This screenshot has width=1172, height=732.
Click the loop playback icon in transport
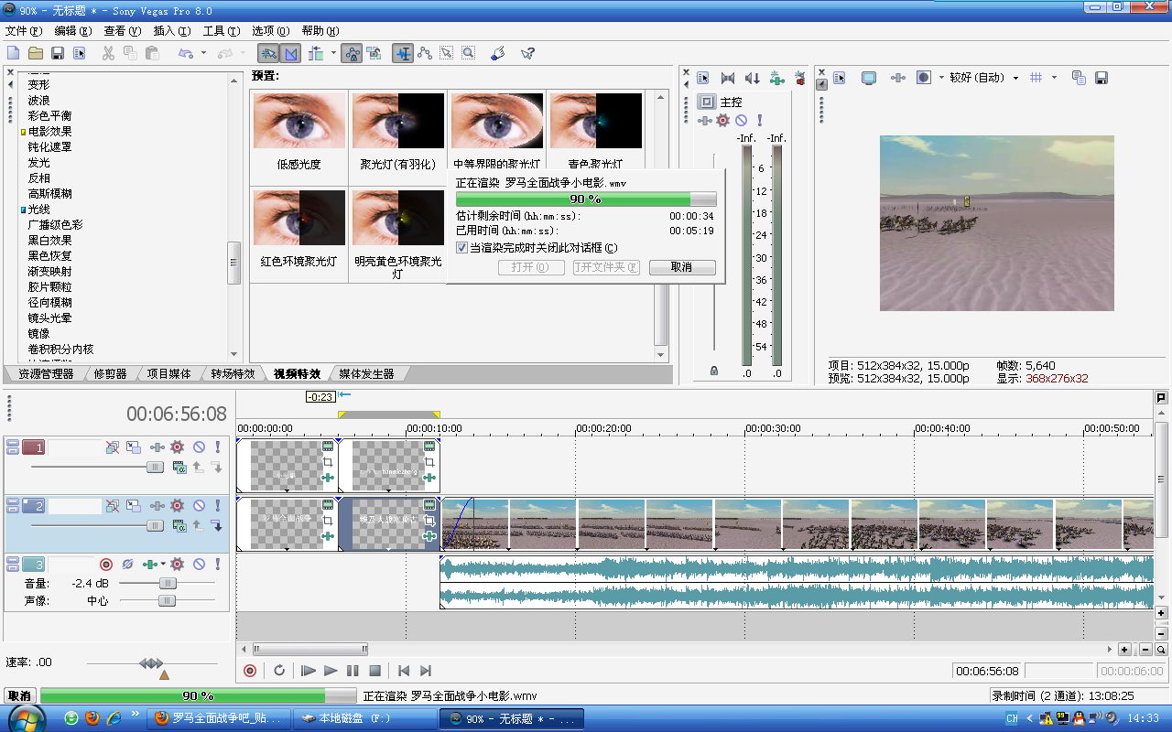pyautogui.click(x=279, y=671)
